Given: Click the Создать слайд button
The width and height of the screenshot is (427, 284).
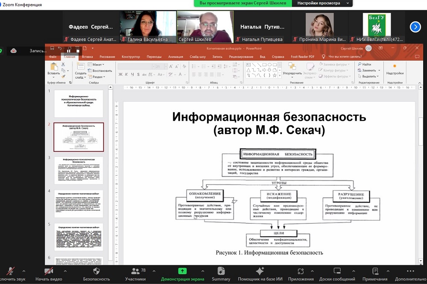Looking at the screenshot, I should click(x=80, y=71).
